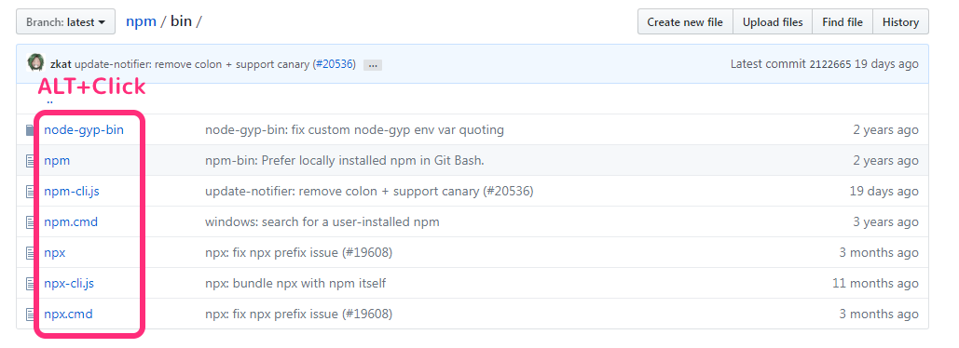
Task: Expand the commit message ellipsis button
Action: 373,65
